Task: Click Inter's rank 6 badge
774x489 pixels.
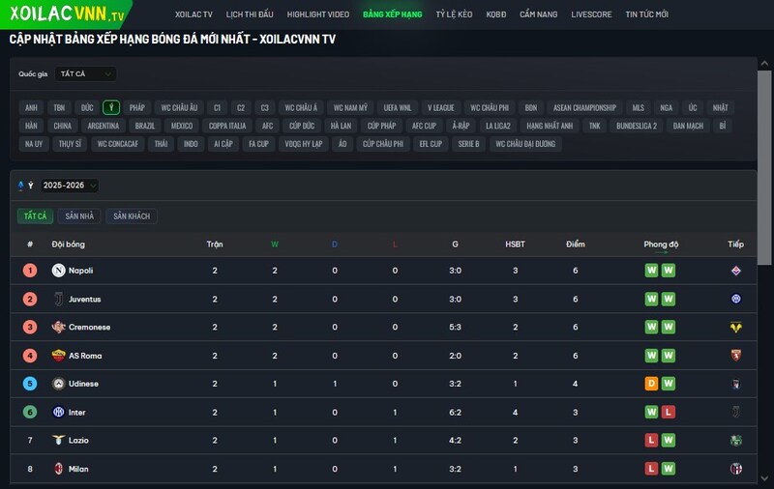Action: tap(30, 412)
